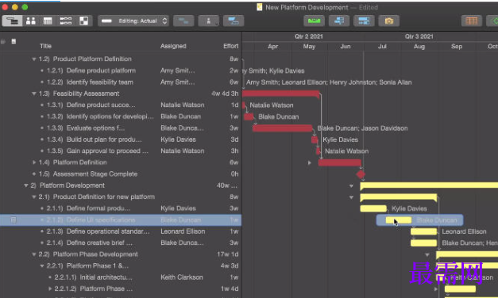Select task 1.2.1 Define product platform
The width and height of the screenshot is (498, 298).
pyautogui.click(x=101, y=71)
